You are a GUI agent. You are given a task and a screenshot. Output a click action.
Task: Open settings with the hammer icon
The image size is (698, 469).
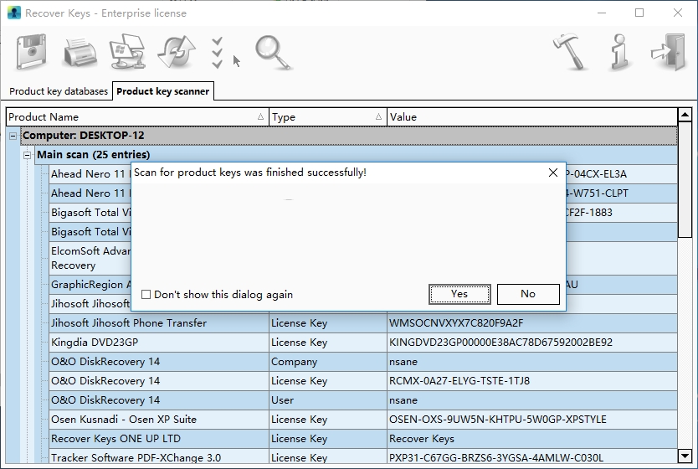point(569,52)
